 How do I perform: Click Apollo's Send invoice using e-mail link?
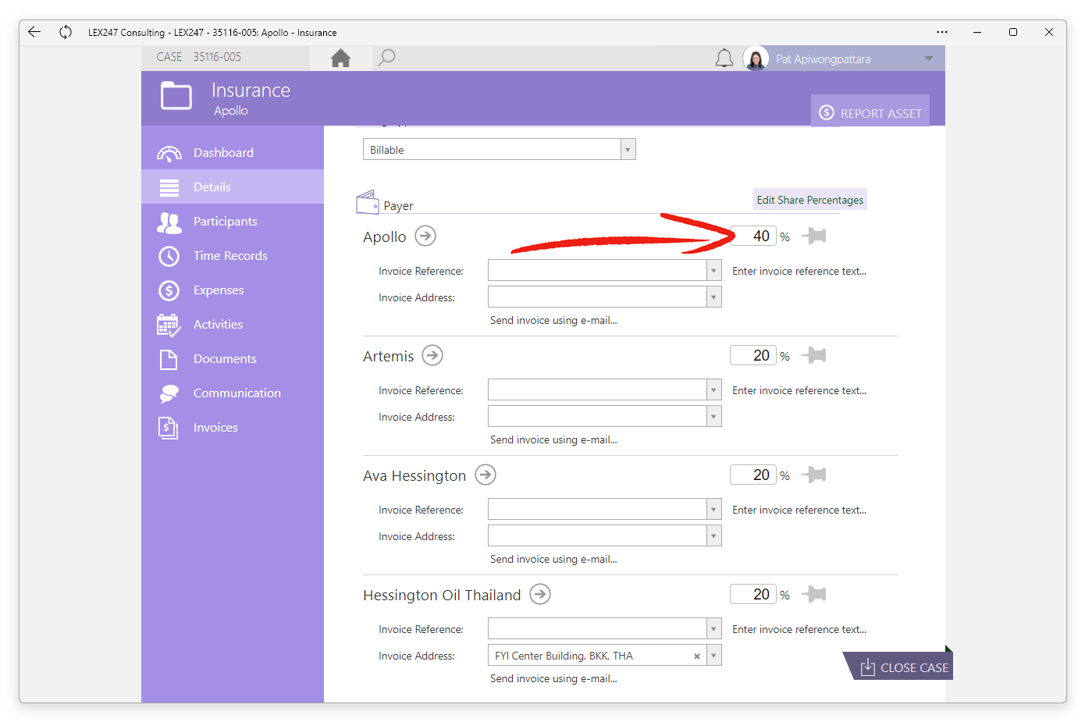pyautogui.click(x=553, y=320)
